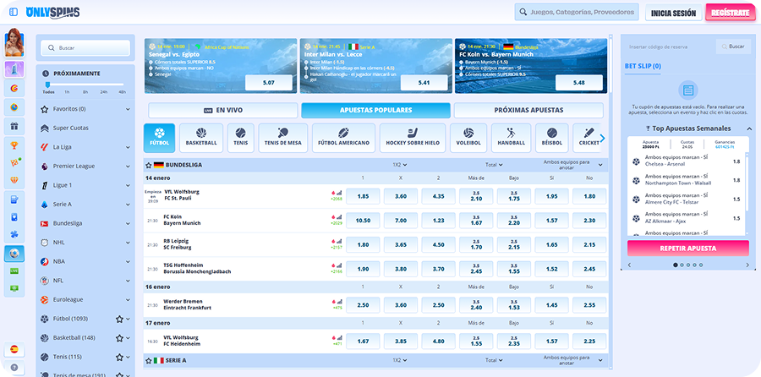Switch to the EN VIVO tab
The height and width of the screenshot is (377, 761).
coord(222,110)
